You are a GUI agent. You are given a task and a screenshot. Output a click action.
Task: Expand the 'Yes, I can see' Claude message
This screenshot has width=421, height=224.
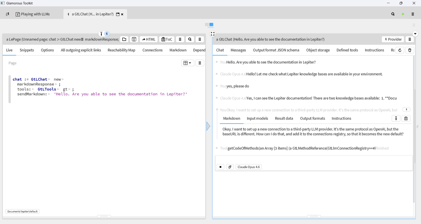(217, 98)
